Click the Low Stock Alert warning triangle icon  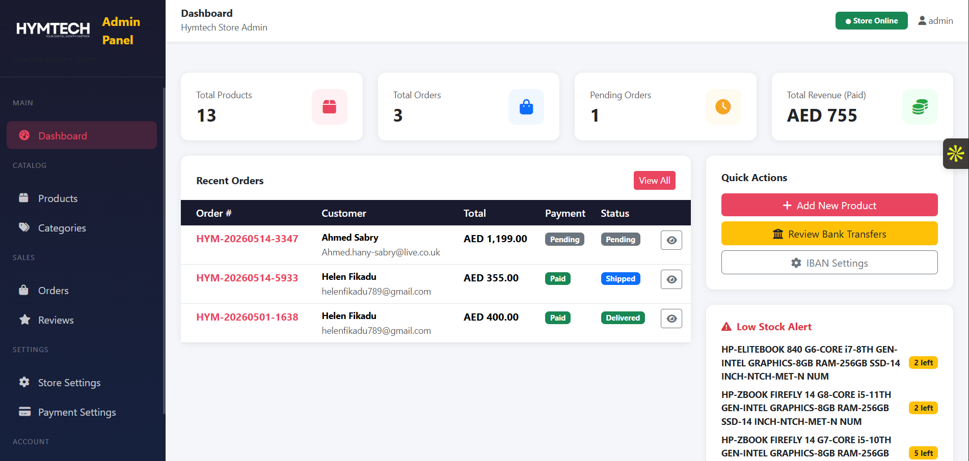click(x=726, y=327)
